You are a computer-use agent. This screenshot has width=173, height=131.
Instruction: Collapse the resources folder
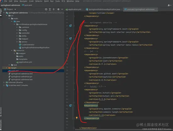pyautogui.click(x=12, y=50)
